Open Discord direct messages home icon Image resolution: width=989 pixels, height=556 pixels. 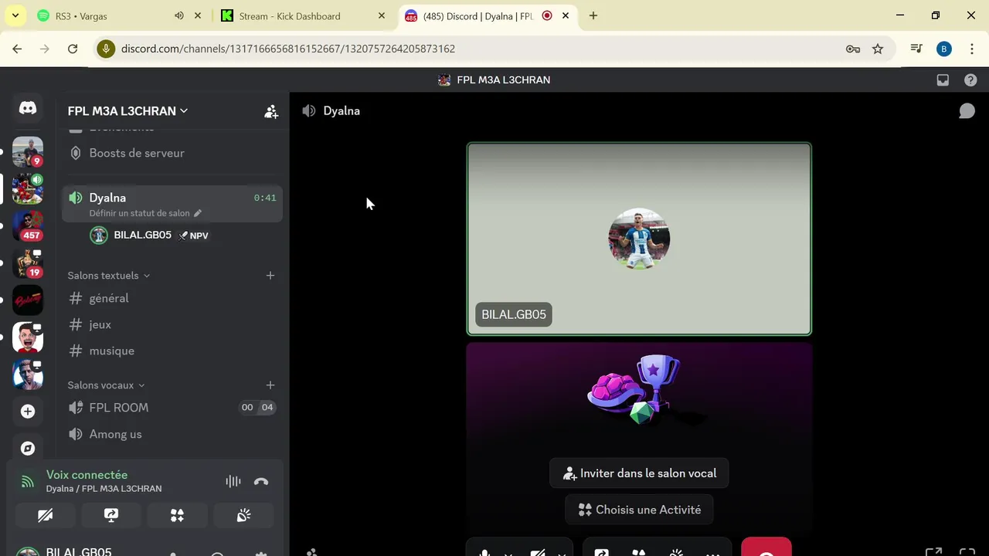(x=28, y=108)
